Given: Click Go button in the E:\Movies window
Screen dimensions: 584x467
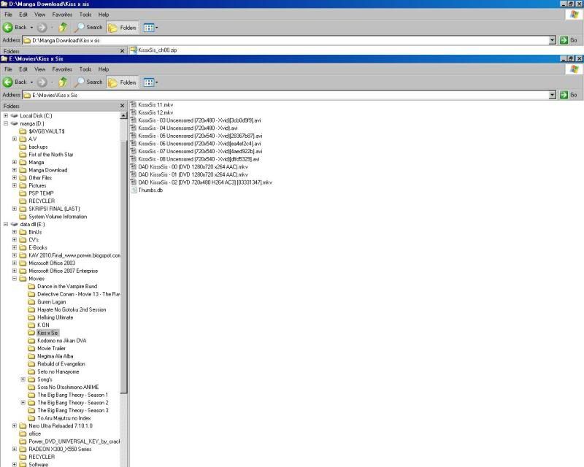Looking at the screenshot, I should [569, 95].
